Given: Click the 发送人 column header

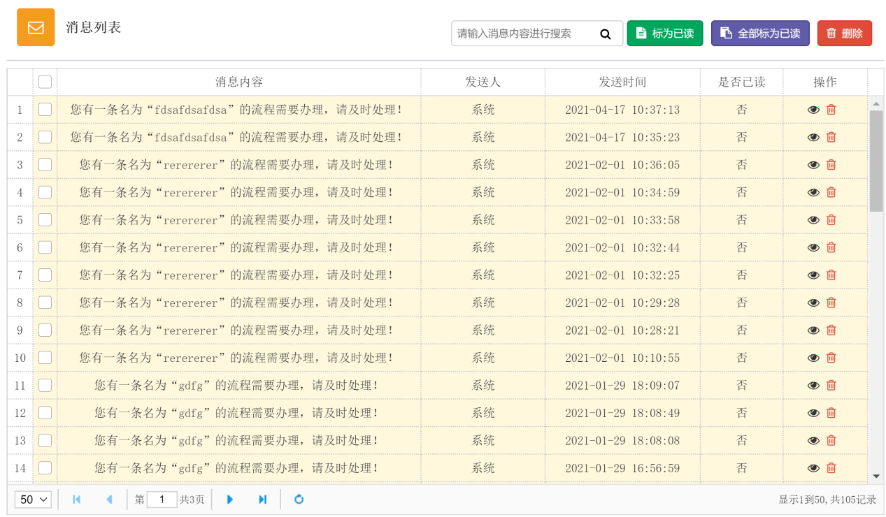Looking at the screenshot, I should click(x=483, y=82).
